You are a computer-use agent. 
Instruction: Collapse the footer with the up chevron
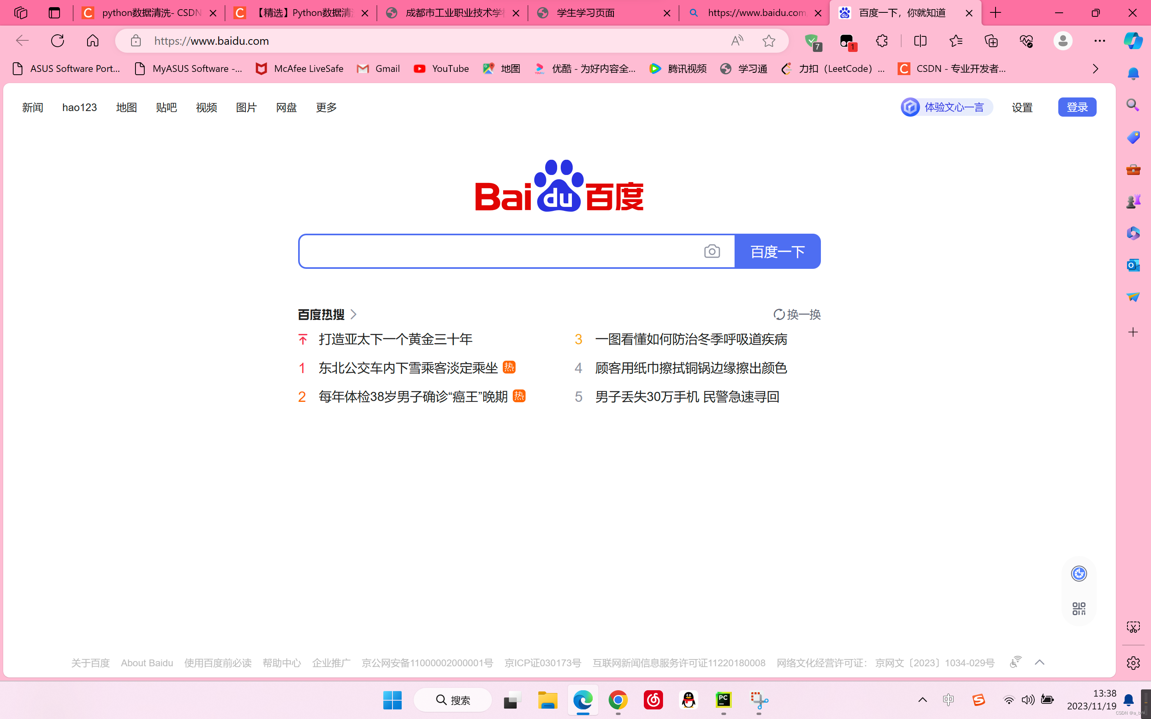(x=1040, y=662)
